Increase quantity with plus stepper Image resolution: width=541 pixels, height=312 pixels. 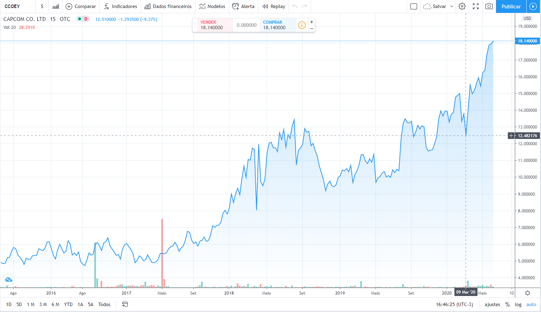point(312,22)
